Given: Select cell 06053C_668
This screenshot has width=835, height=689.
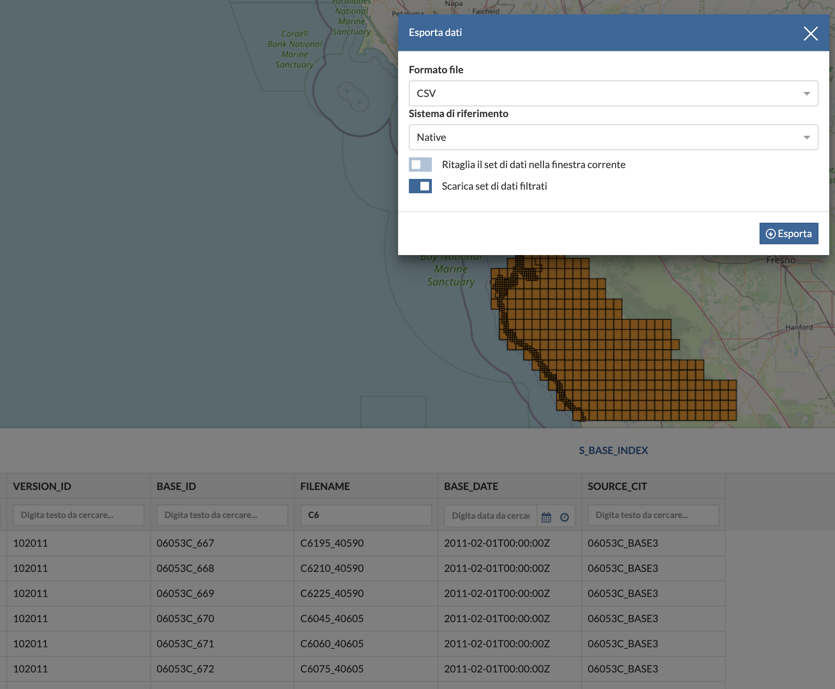Looking at the screenshot, I should tap(222, 568).
